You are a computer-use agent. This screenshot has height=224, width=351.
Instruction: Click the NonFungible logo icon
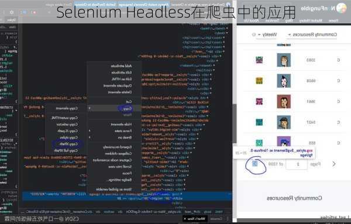[341, 9]
